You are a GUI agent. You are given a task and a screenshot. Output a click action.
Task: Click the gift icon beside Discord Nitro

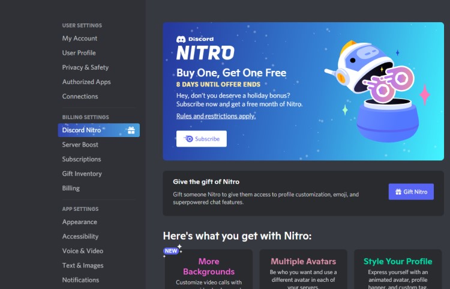pos(131,130)
